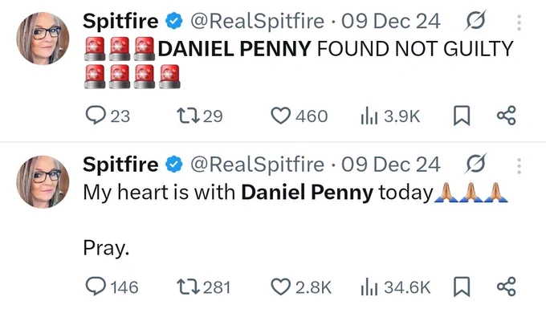Bookmark the 'Pray.' tweet
The height and width of the screenshot is (313, 546).
point(462,287)
